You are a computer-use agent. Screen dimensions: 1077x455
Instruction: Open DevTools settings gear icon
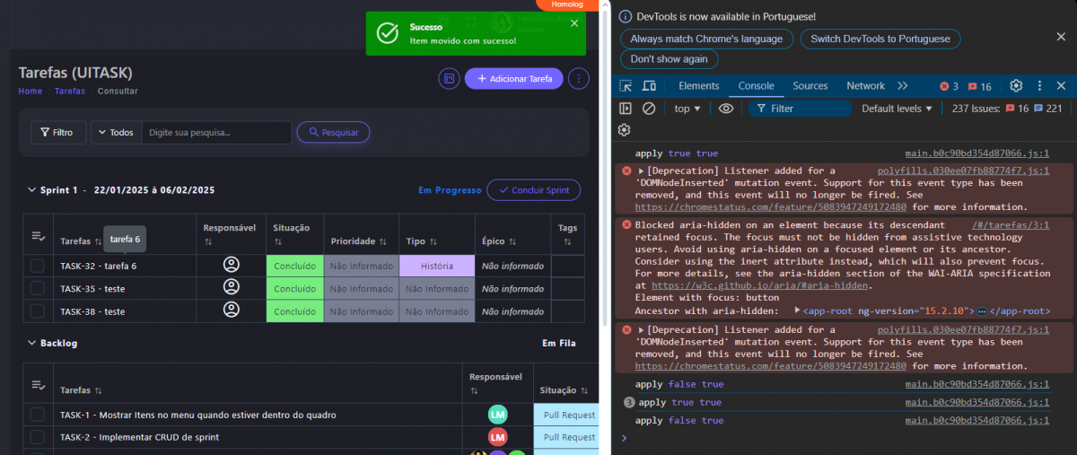pos(1016,86)
